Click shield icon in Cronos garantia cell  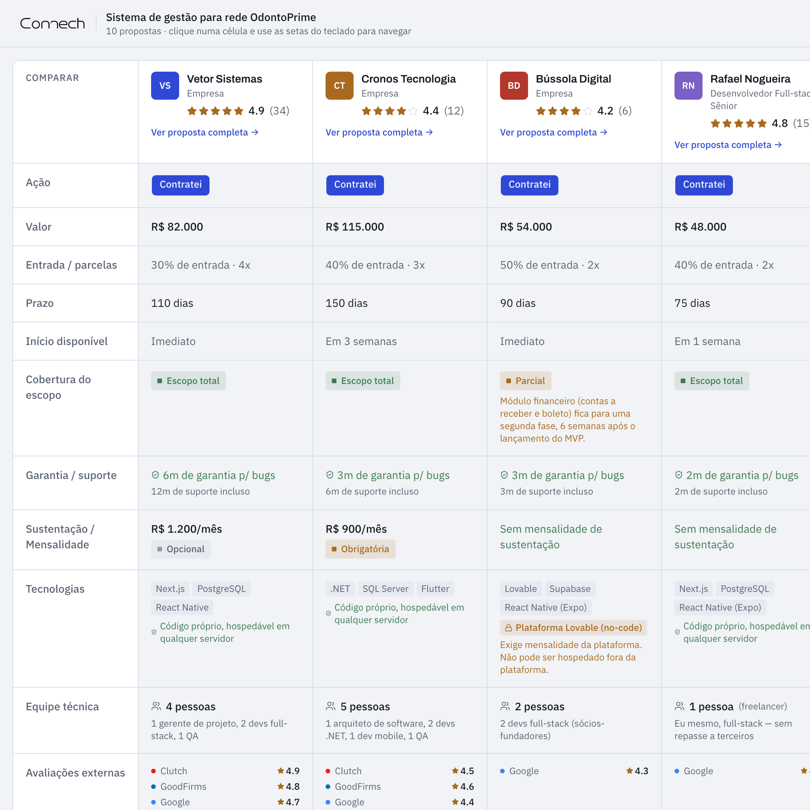point(329,475)
